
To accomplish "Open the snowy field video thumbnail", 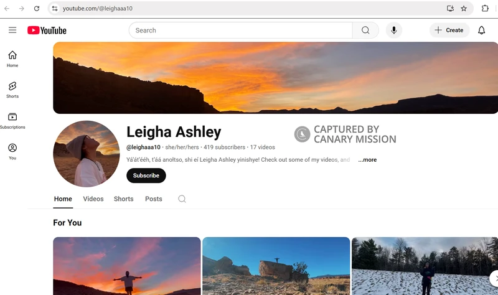I will pos(425,266).
